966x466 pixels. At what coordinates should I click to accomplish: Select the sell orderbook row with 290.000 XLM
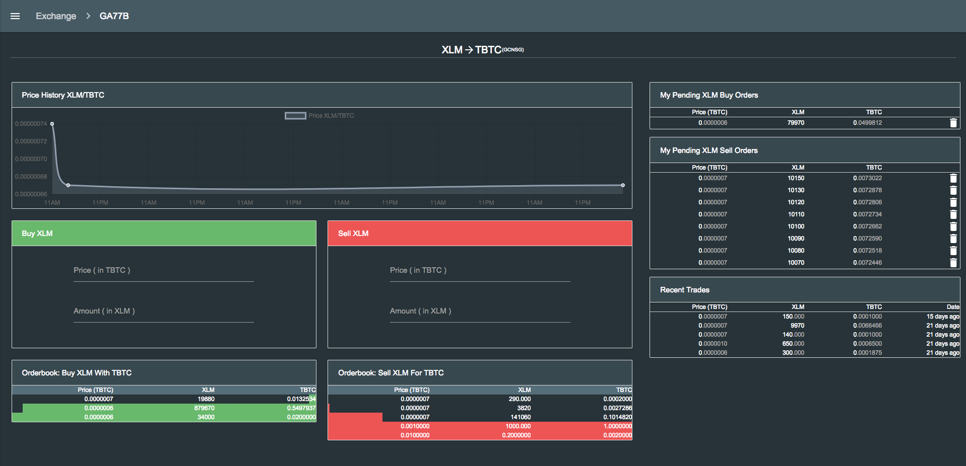tap(480, 399)
